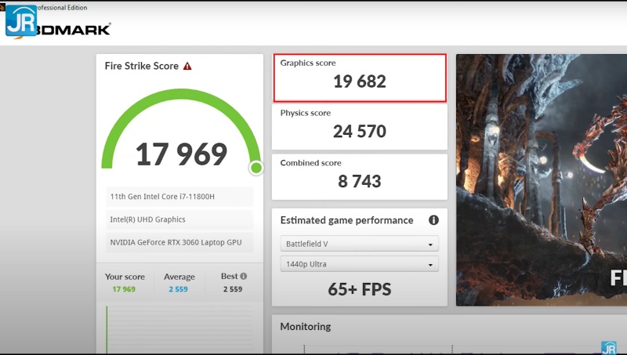The image size is (627, 355).
Task: Click the Best score value 2 559
Action: pyautogui.click(x=233, y=289)
